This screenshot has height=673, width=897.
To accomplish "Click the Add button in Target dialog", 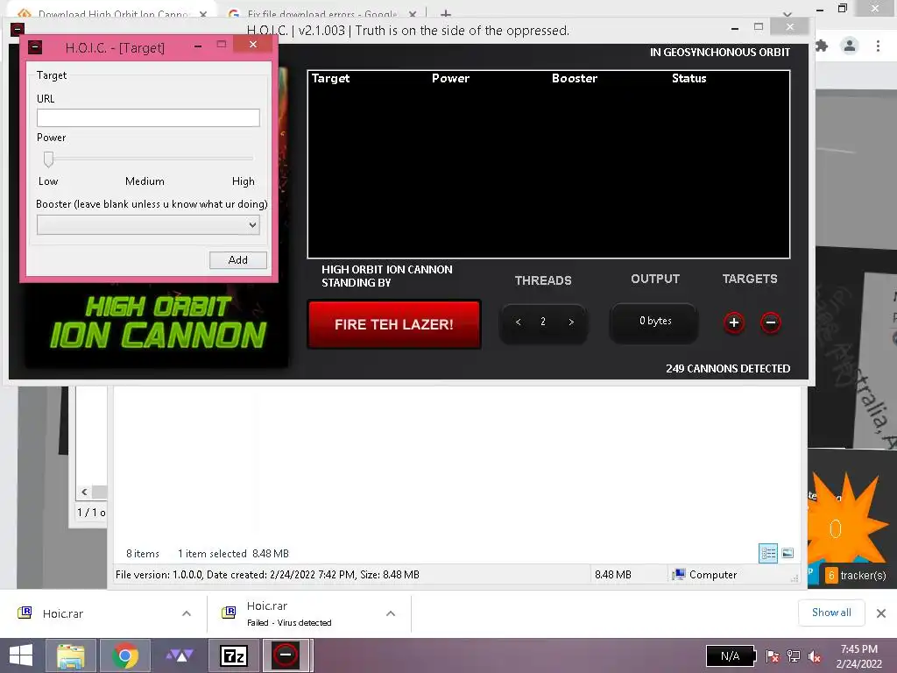I will click(x=238, y=259).
